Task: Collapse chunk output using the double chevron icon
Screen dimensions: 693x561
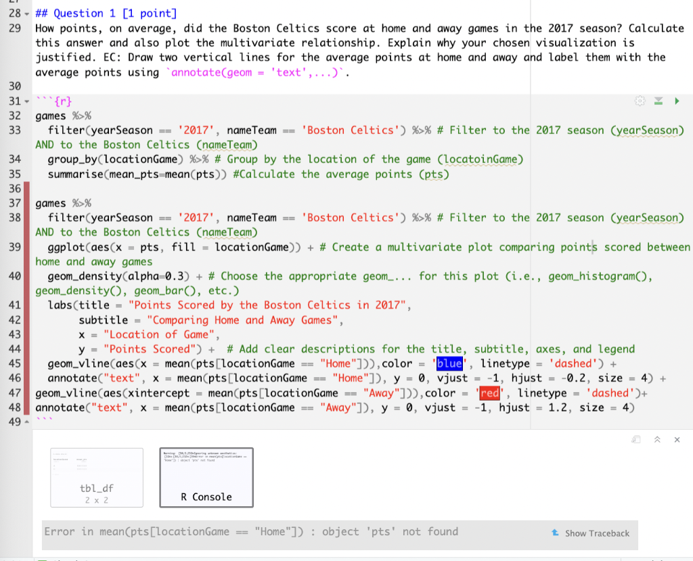Action: point(656,439)
